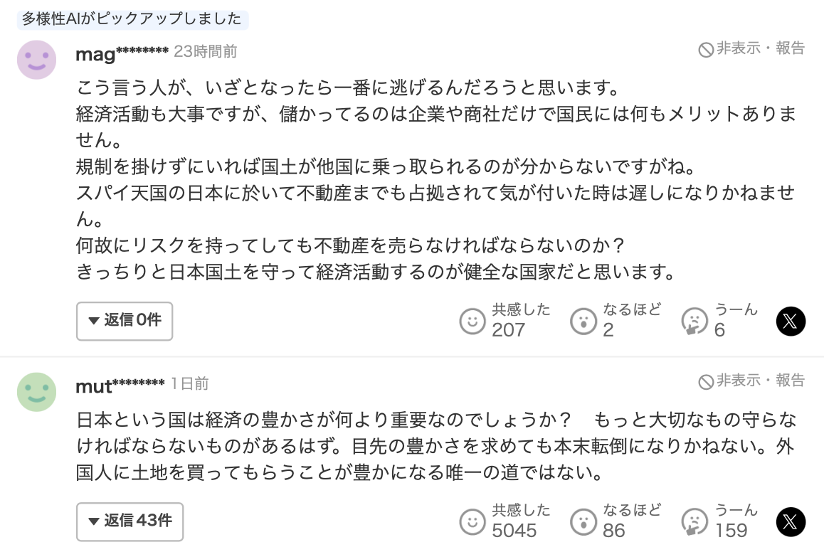Viewport: 824px width, 552px height.
Task: Share mut's comment via the X icon
Action: pyautogui.click(x=791, y=522)
